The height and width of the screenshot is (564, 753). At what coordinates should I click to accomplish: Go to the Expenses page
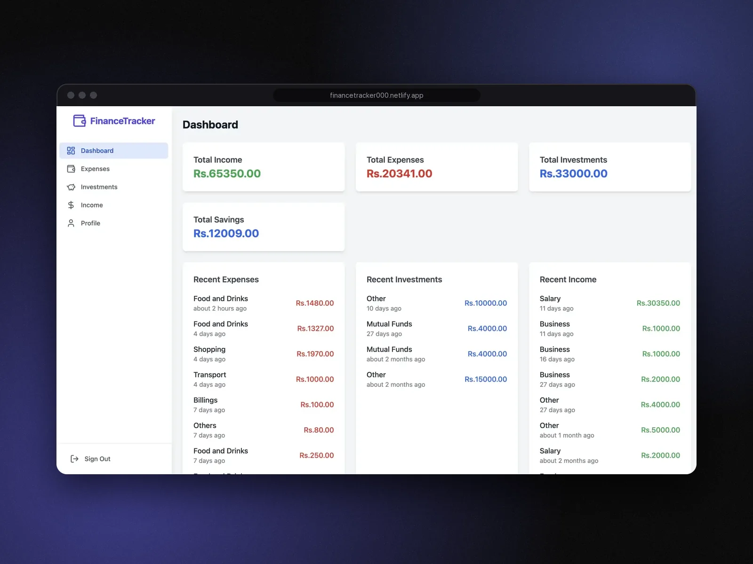point(114,169)
